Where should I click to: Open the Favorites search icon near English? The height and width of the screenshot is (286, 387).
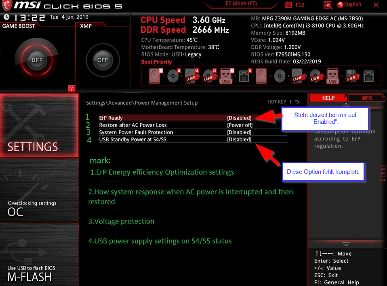pyautogui.click(x=327, y=4)
